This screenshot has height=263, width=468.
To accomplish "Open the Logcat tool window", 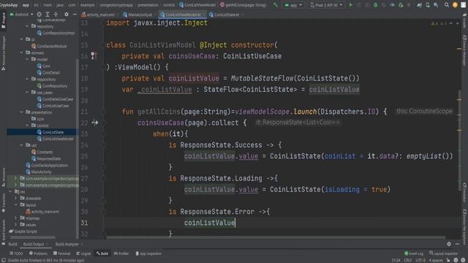I will pos(83,254).
